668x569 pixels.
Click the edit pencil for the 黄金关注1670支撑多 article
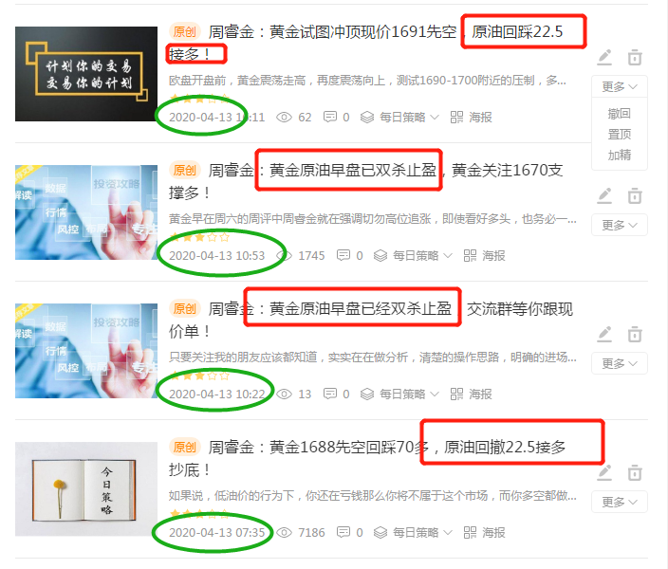point(604,195)
